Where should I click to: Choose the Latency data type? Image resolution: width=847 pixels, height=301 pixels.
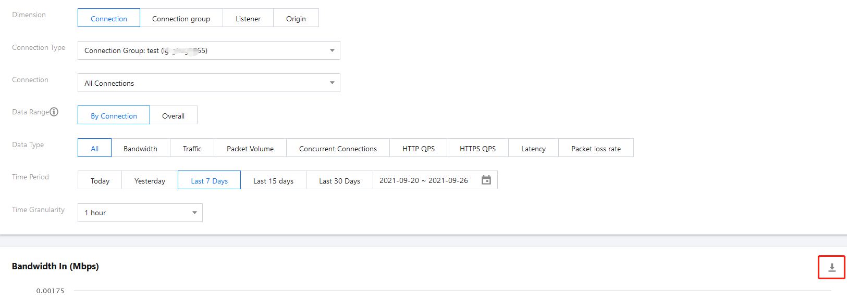click(533, 148)
